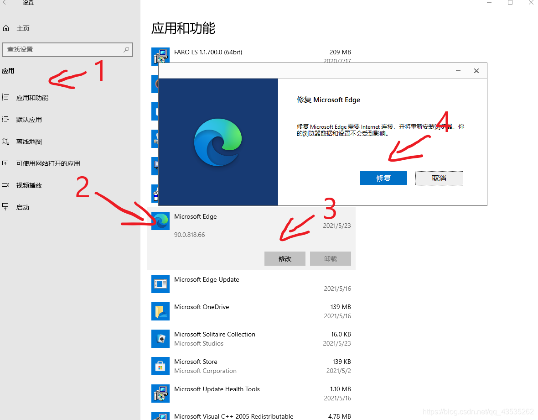538x420 pixels.
Task: Click the Microsoft Studios publisher text
Action: 199,343
